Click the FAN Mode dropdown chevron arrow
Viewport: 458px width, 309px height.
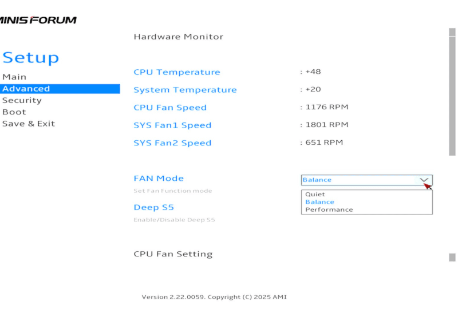424,180
